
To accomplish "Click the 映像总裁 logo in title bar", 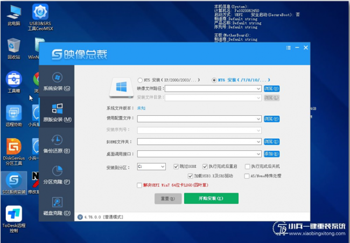I will coord(79,54).
